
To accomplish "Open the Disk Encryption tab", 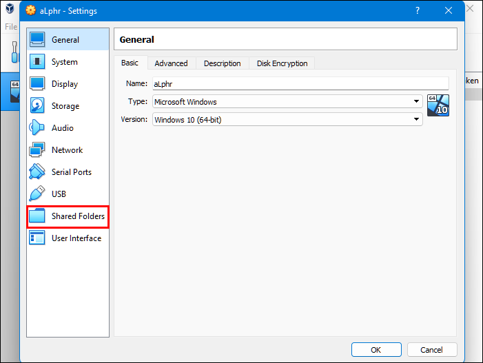I will (x=282, y=63).
